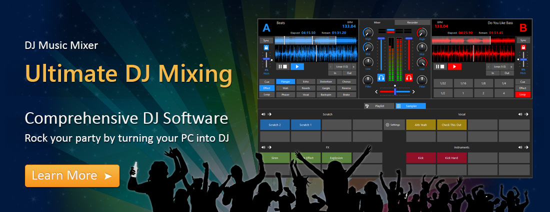The width and height of the screenshot is (550, 212).
Task: Click Deck B pause/stop button
Action: point(440,66)
